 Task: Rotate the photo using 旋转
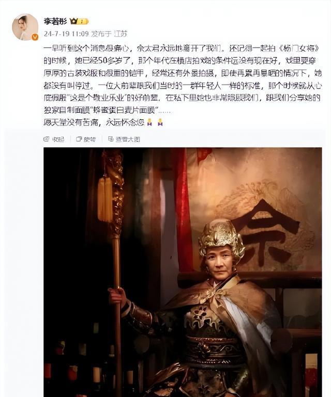[89, 139]
